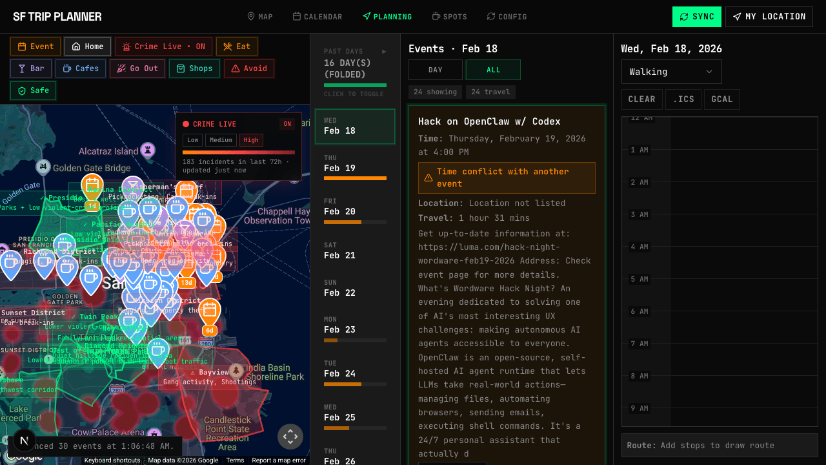
Task: Click the GCAL export button
Action: 722,99
